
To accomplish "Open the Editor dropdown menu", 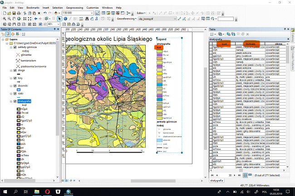I will (x=141, y=13).
